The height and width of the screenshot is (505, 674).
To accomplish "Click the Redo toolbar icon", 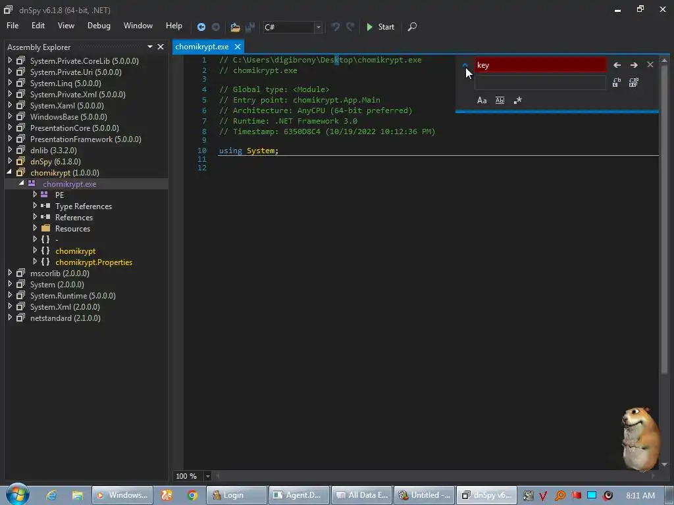I will [350, 26].
